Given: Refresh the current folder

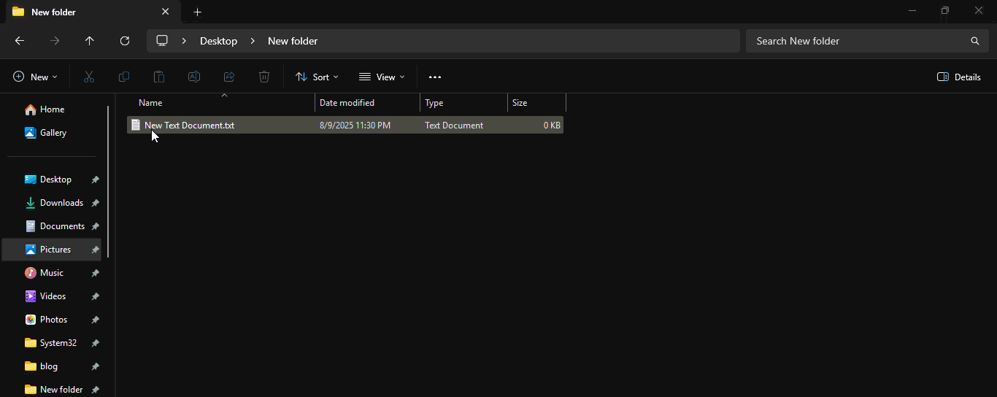Looking at the screenshot, I should 125,41.
